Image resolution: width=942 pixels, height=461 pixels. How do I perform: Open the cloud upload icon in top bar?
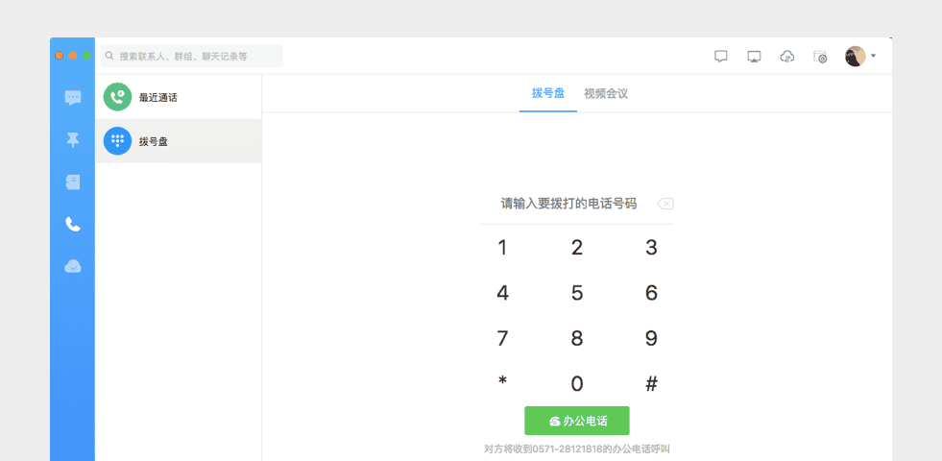(787, 57)
